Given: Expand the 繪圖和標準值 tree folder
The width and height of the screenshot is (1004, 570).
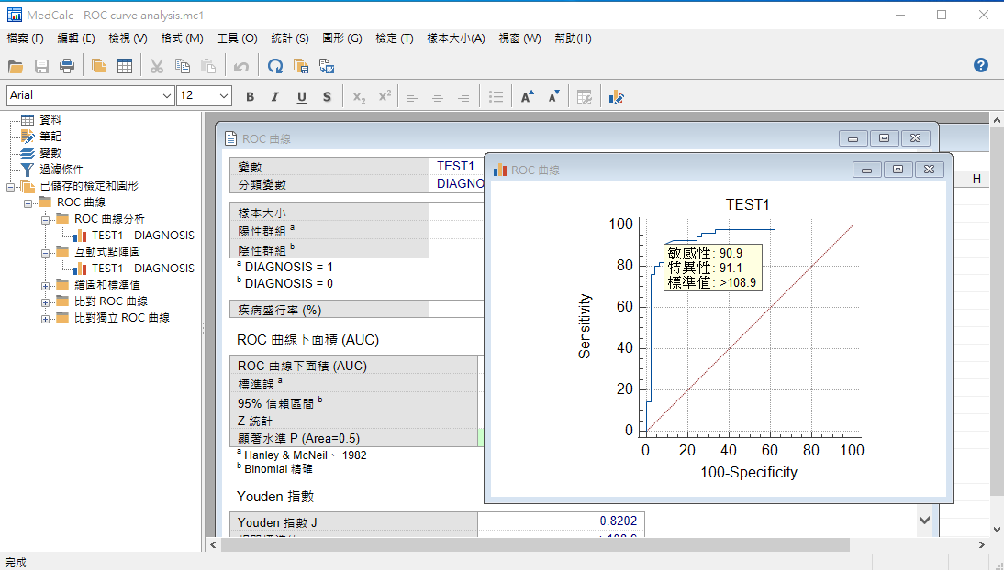Looking at the screenshot, I should tap(46, 285).
